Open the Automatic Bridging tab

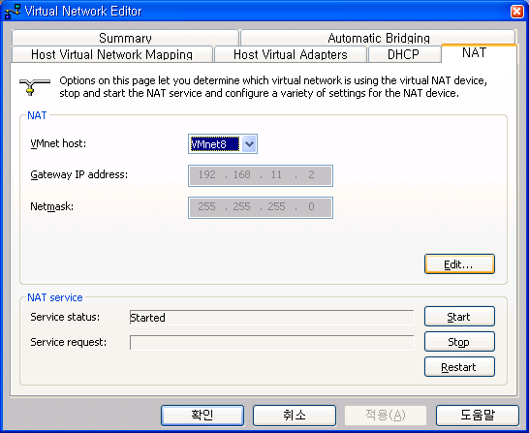click(379, 38)
